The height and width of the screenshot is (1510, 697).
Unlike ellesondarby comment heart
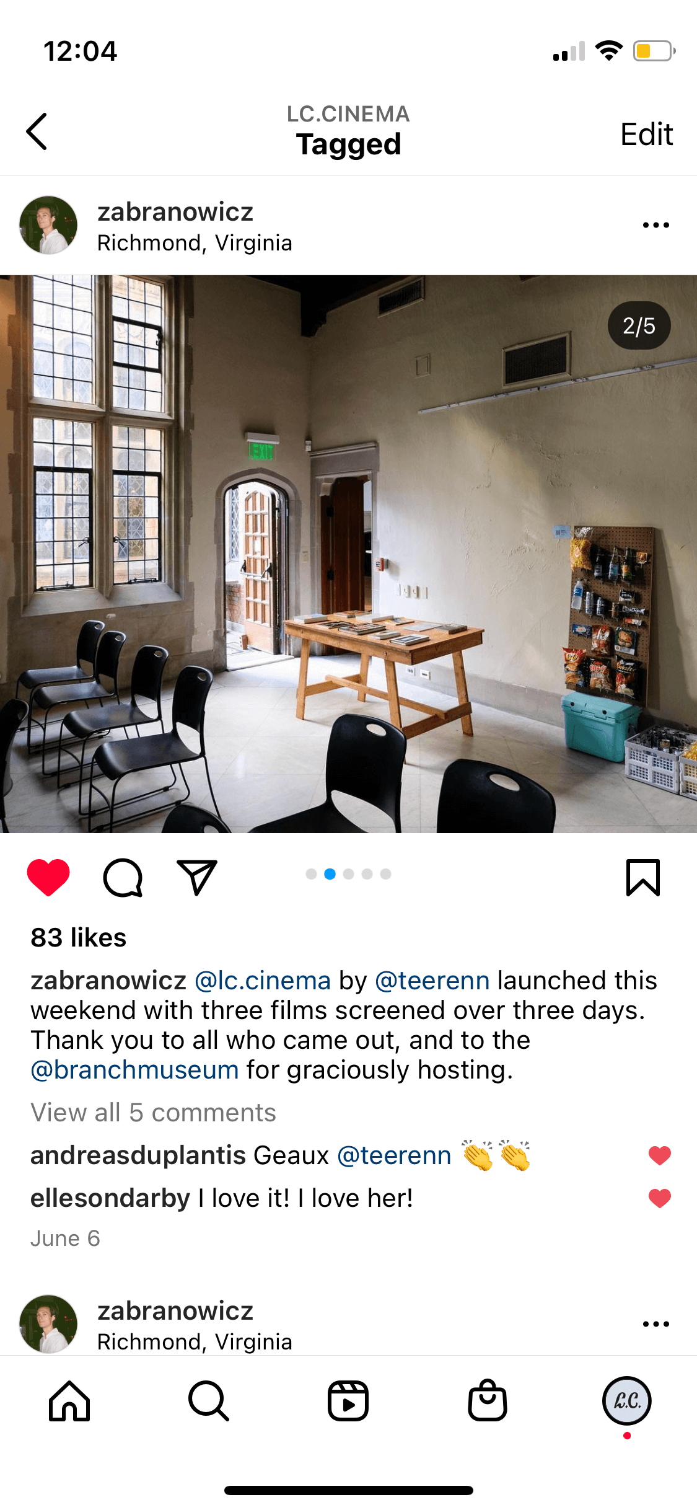(x=660, y=1198)
